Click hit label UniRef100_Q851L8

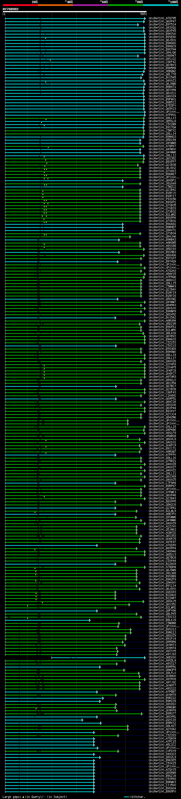coord(162,121)
